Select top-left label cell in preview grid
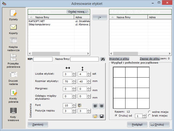This screenshot has width=174, height=131. tap(119, 72)
